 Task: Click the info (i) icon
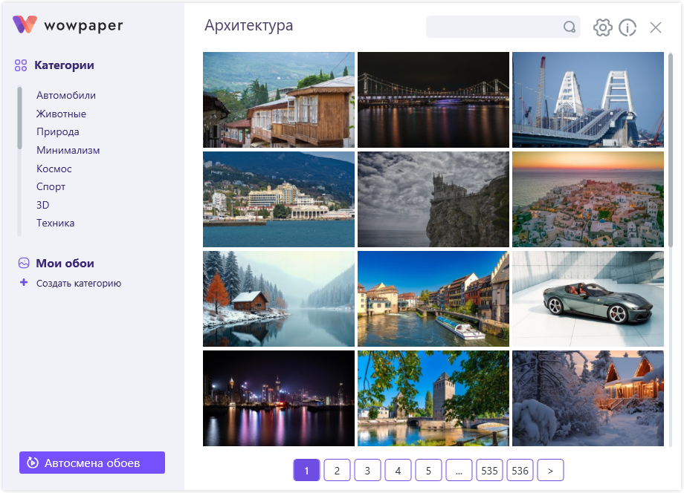pos(627,27)
